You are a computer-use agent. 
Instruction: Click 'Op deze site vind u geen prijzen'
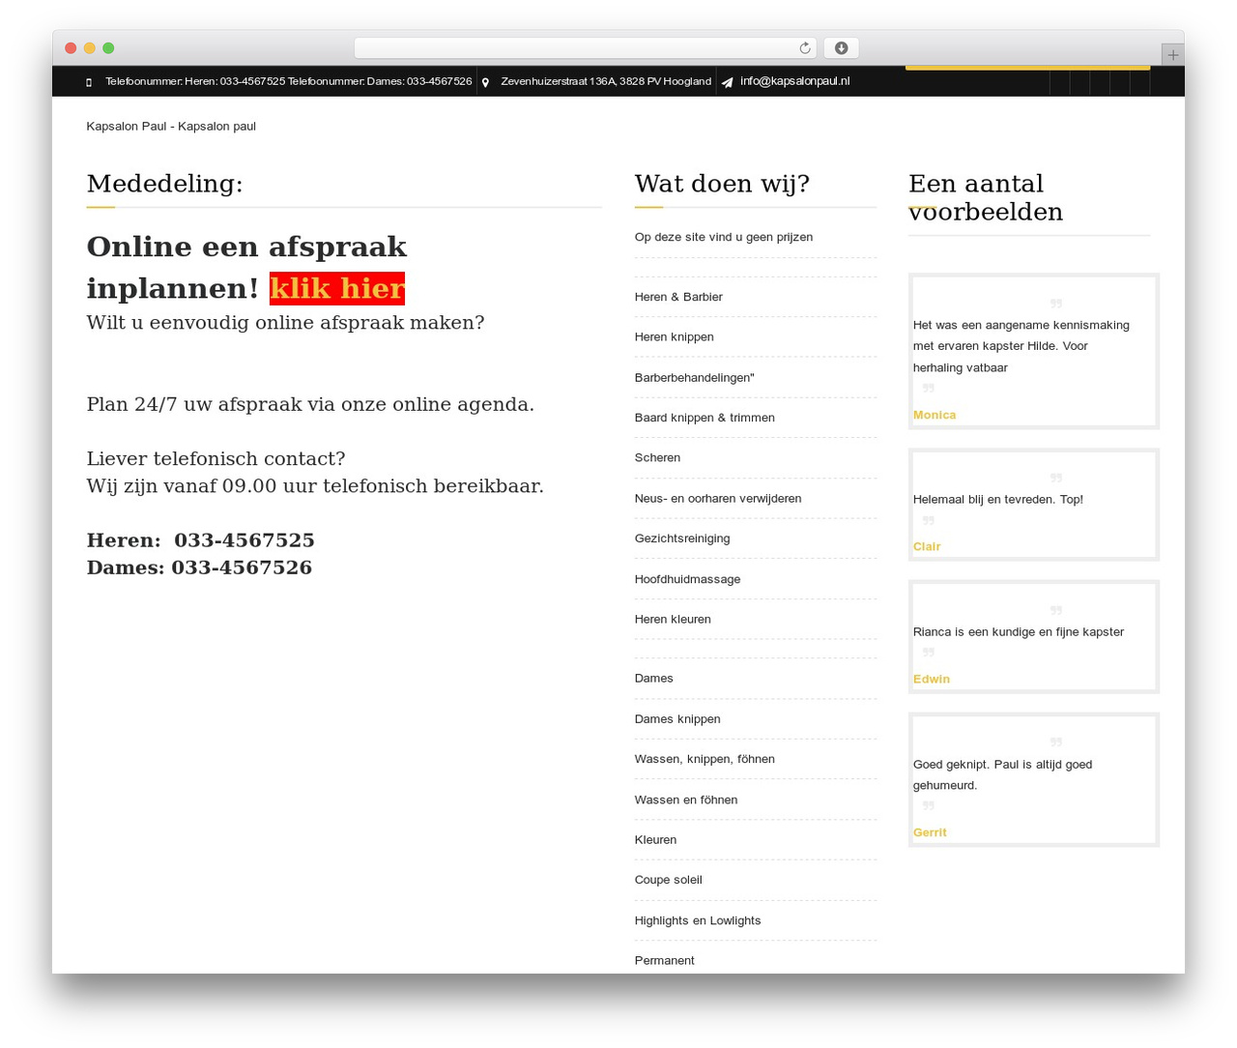724,237
